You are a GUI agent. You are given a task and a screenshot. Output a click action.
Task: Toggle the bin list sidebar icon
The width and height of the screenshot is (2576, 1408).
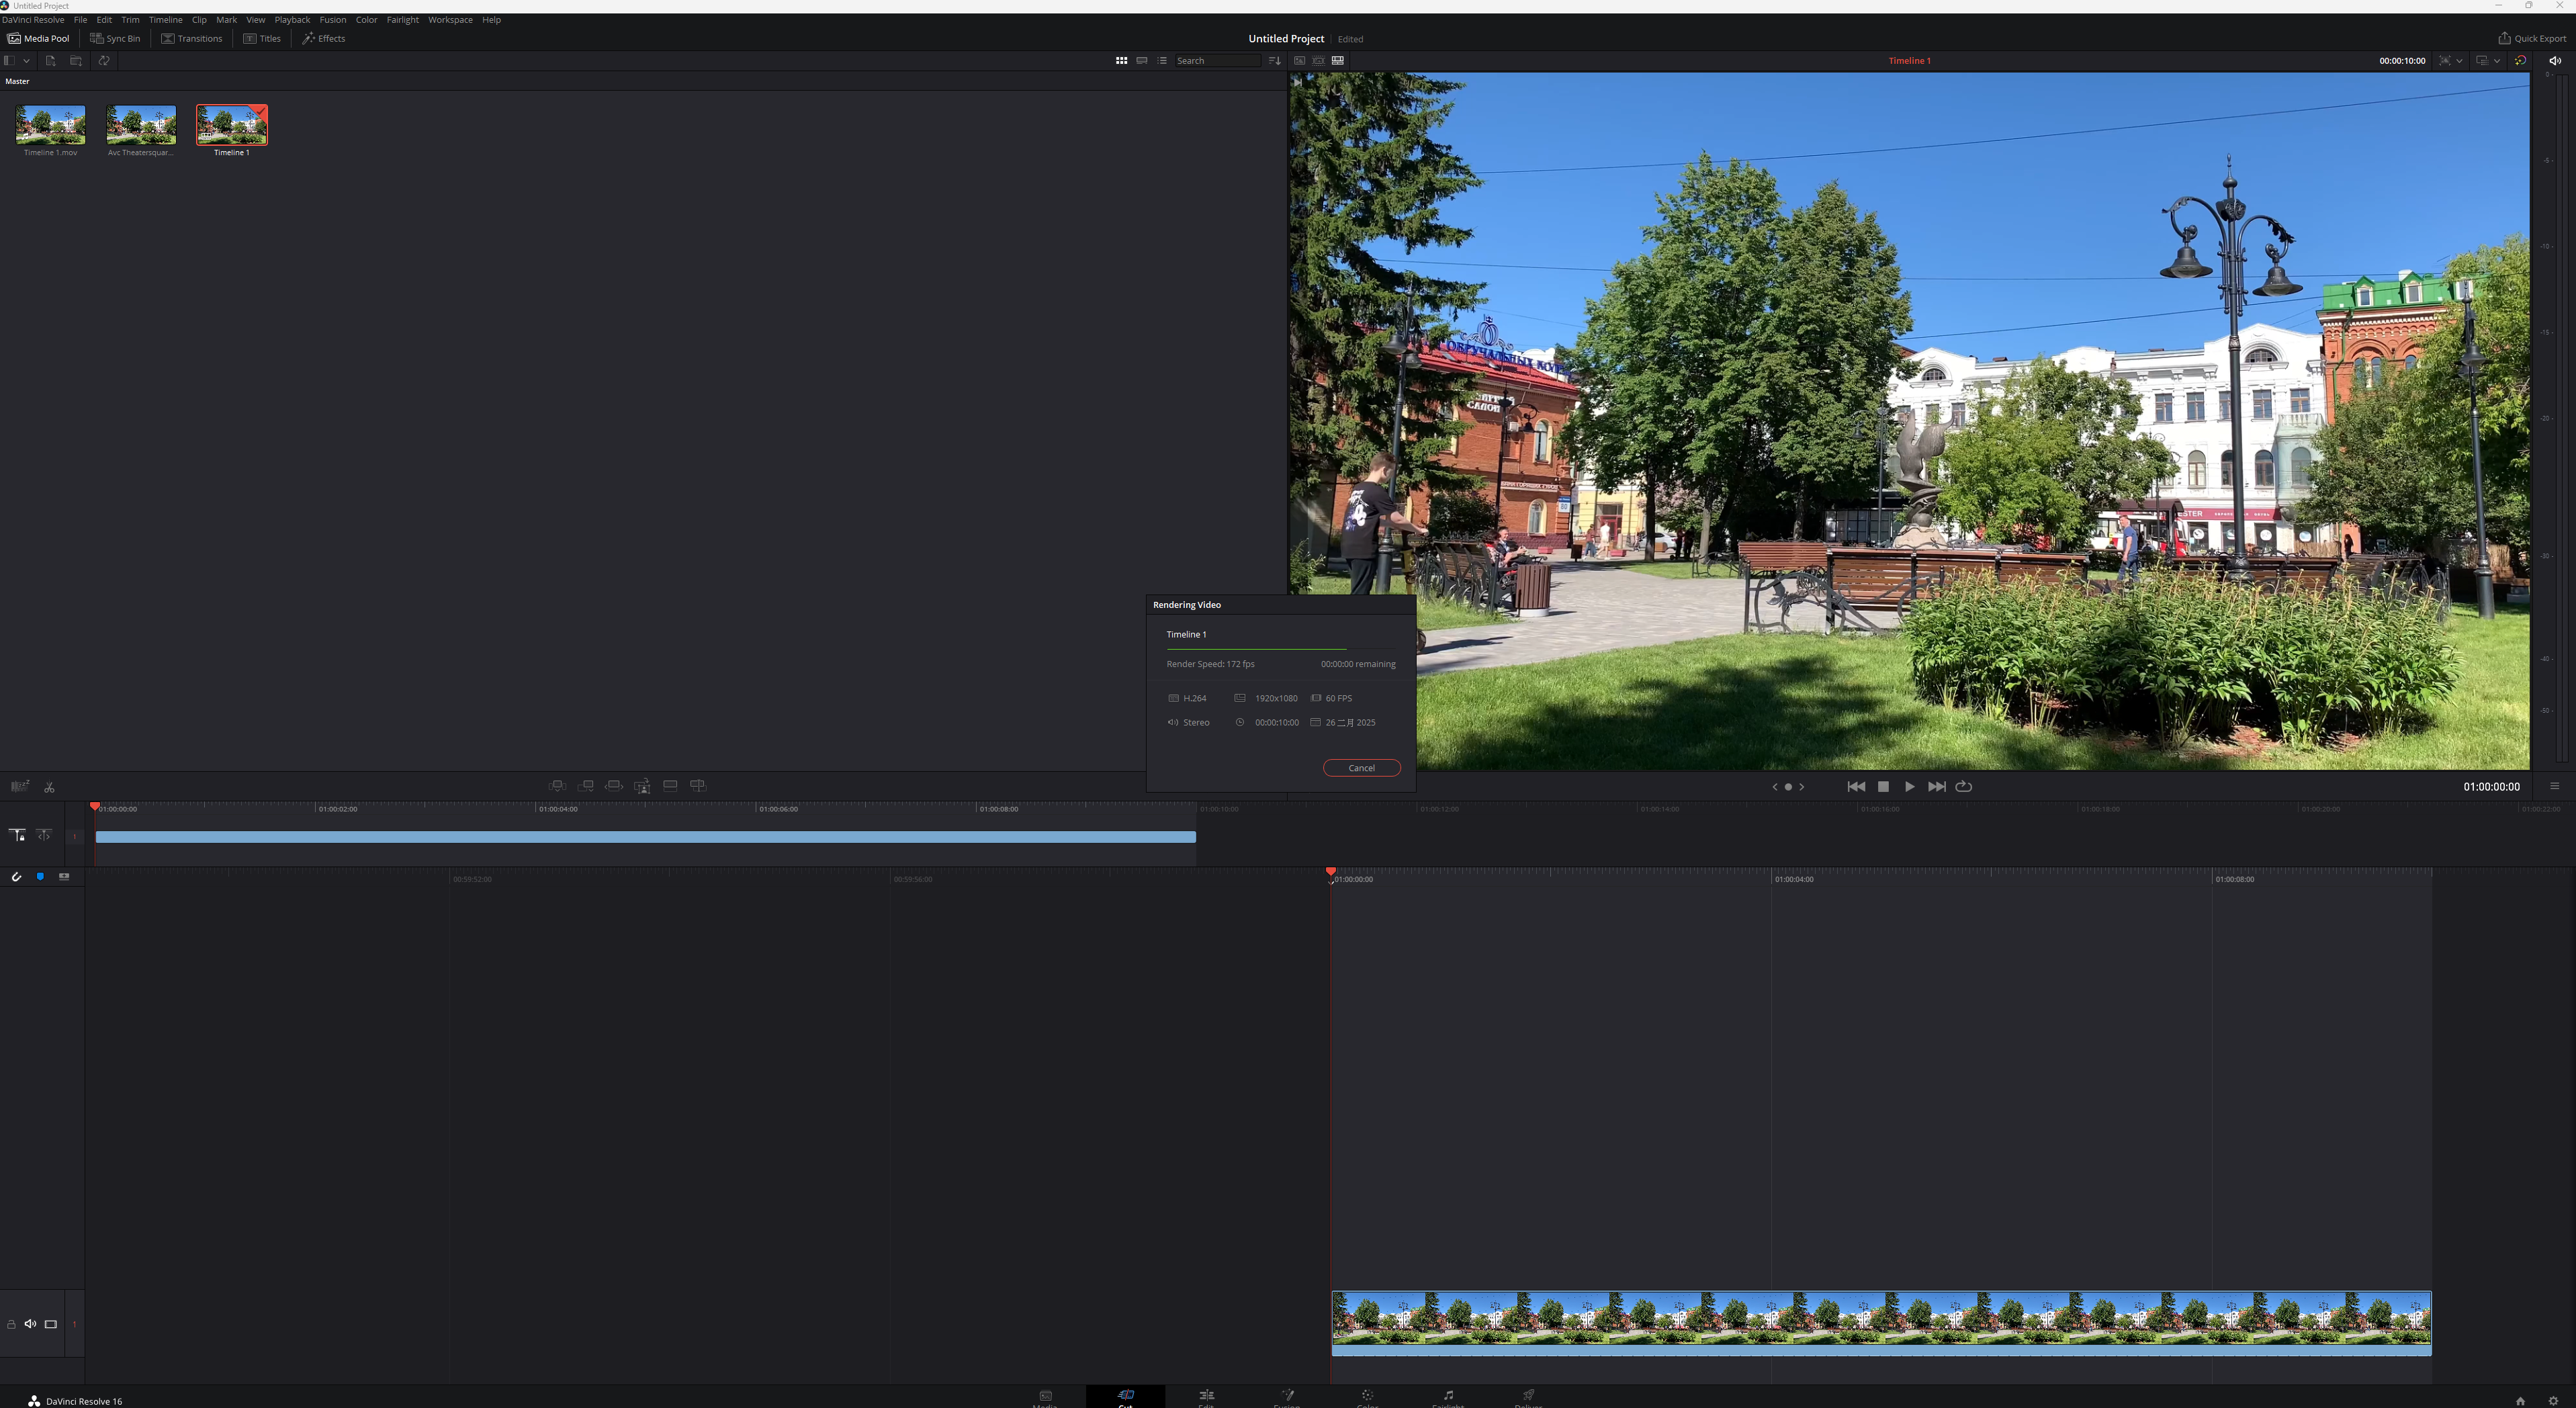coord(9,61)
